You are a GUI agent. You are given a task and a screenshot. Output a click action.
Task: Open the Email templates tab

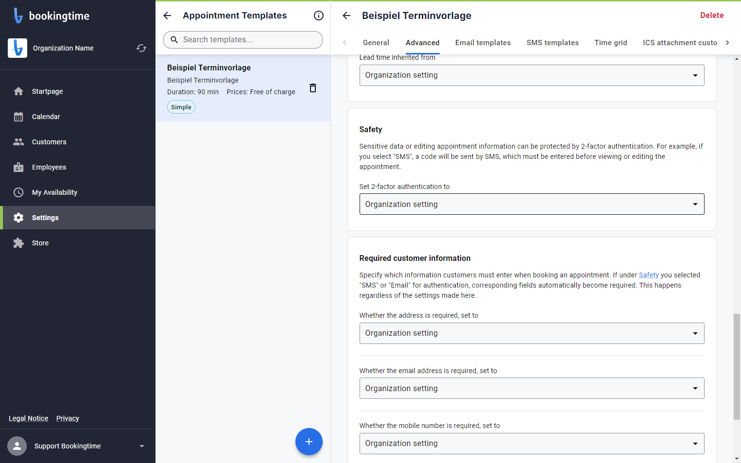[x=483, y=43]
